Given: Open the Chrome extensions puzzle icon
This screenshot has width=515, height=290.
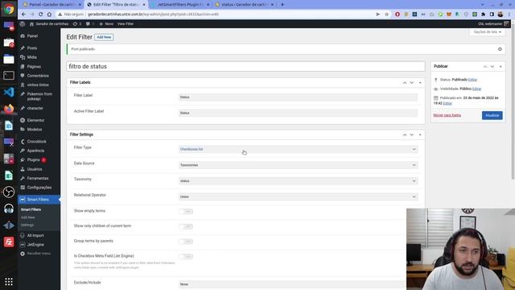Looking at the screenshot, I should point(483,14).
